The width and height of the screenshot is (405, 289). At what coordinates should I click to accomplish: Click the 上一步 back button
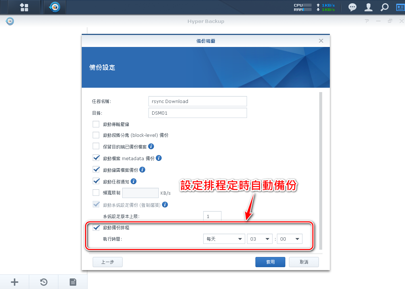coord(107,262)
